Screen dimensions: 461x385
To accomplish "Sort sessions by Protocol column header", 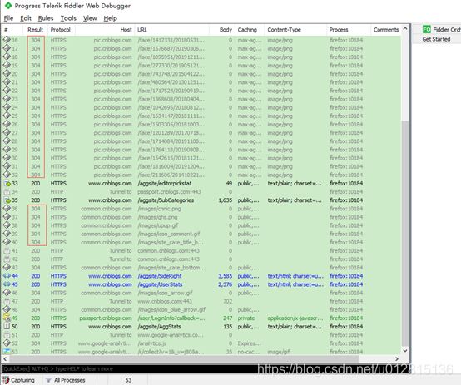I will click(60, 30).
